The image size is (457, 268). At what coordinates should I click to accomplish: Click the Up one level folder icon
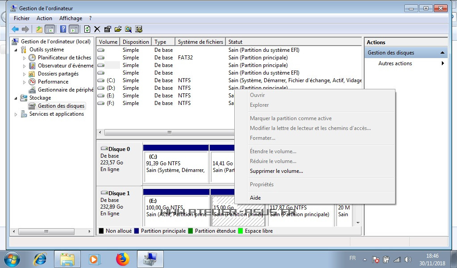click(39, 29)
